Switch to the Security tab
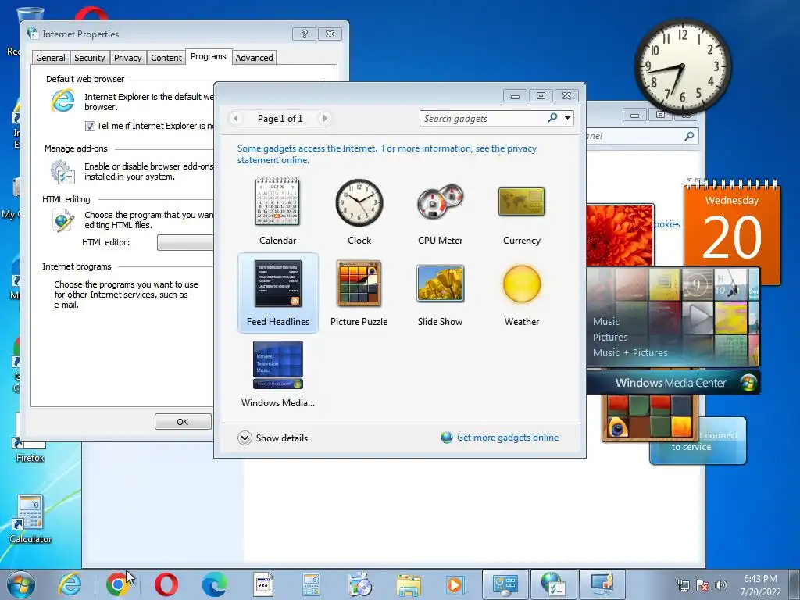This screenshot has height=600, width=800. pos(89,58)
